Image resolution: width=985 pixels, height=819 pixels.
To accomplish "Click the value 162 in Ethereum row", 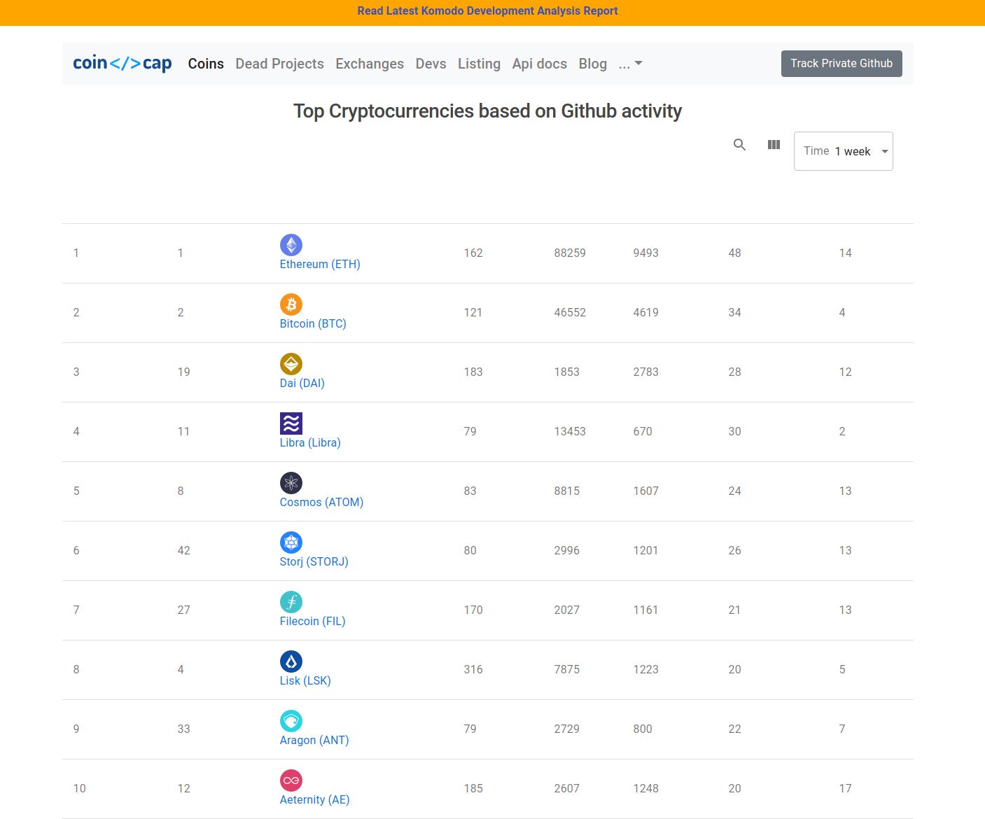I will tap(473, 253).
